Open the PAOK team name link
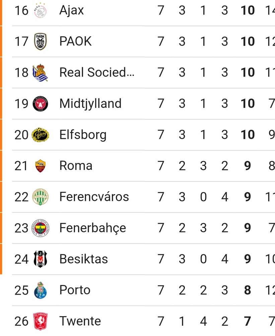Viewport: 275px width, 336px height. click(x=75, y=41)
